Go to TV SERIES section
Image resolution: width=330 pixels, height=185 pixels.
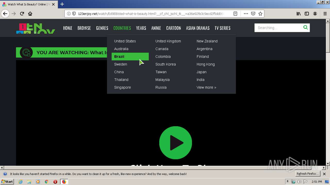click(x=222, y=28)
